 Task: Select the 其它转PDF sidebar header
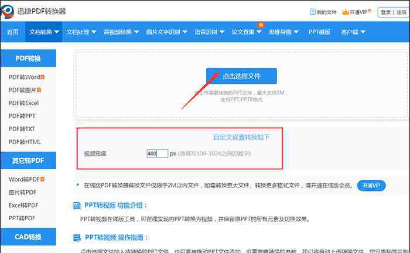[28, 160]
